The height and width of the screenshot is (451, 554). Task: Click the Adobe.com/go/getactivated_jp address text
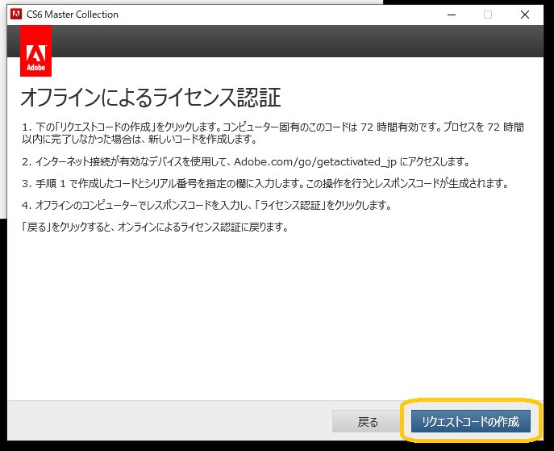[315, 162]
